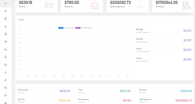Click the Aug label on chart axis
This screenshot has height=104, width=195.
tap(128, 76)
